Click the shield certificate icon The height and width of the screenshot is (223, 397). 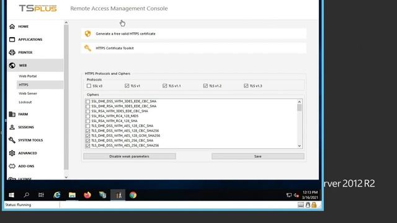coord(87,33)
